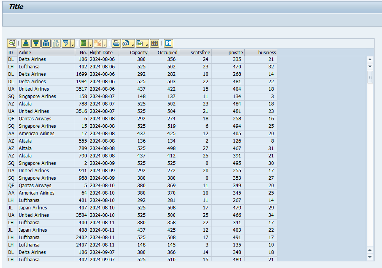Click flight number 401 cell

(x=82, y=200)
